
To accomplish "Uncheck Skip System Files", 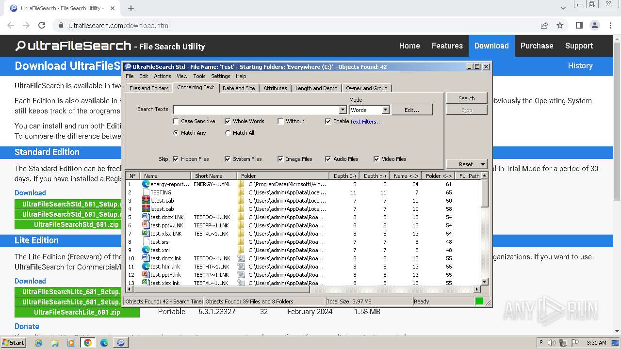I will 228,159.
